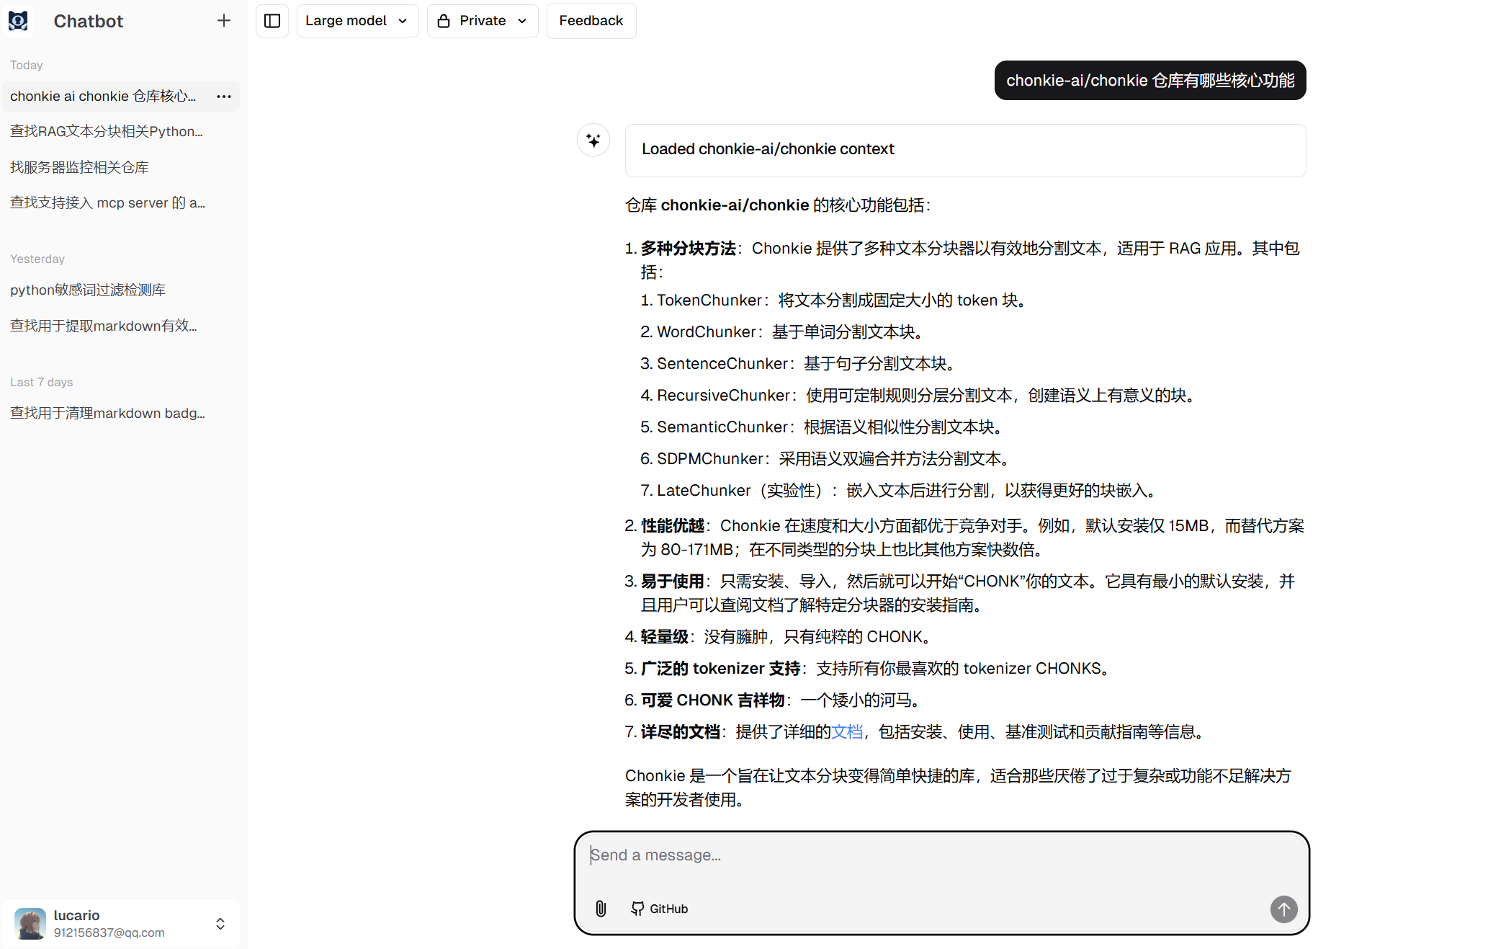Expand the lucario account menu

click(220, 924)
